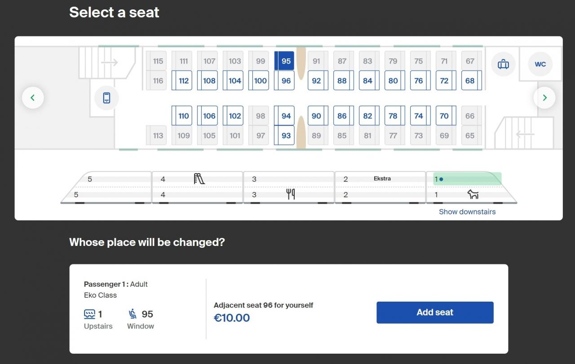Select the playground slide icon in car 4
The image size is (575, 364).
click(x=199, y=179)
